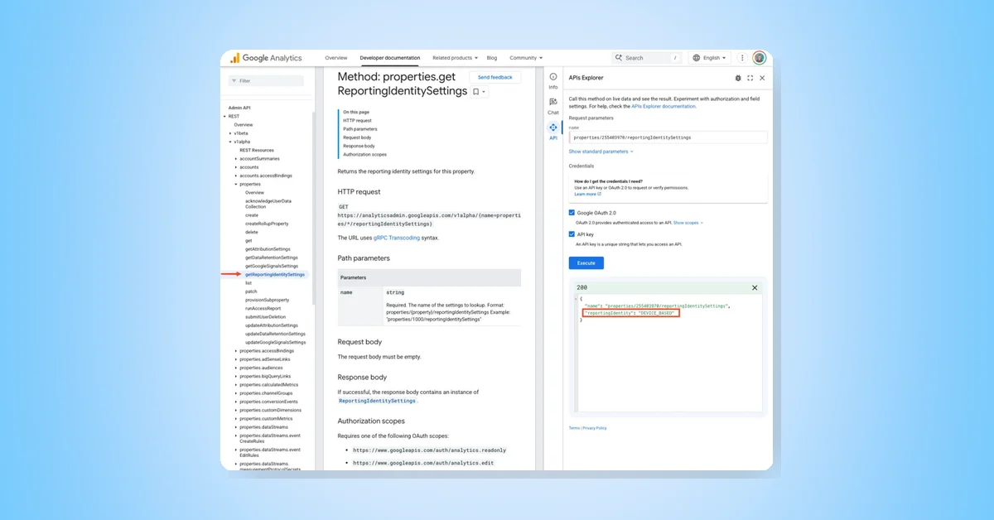Screen dimensions: 994x520
Task: Select runAccessReport in sidebar
Action: (x=263, y=308)
